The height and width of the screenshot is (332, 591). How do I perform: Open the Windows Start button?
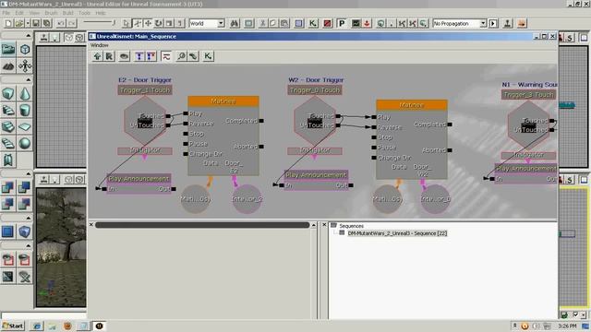(x=13, y=326)
